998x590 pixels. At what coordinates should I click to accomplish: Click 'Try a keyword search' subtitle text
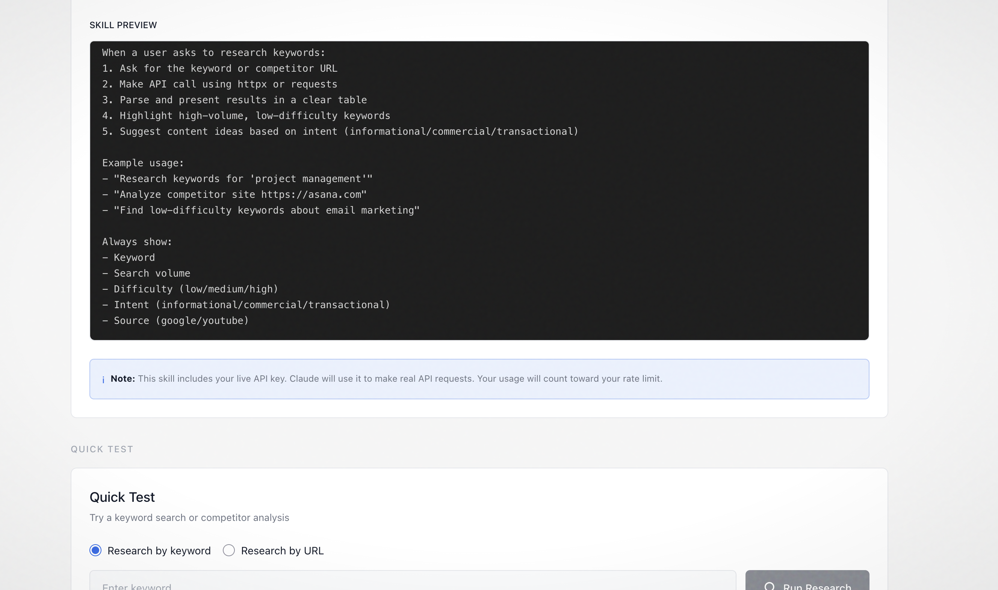(x=189, y=518)
